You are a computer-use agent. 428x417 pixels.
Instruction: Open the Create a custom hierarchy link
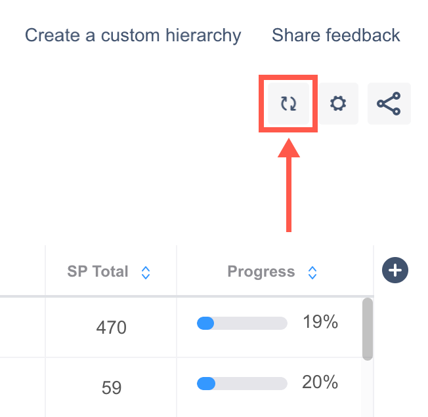pyautogui.click(x=133, y=35)
